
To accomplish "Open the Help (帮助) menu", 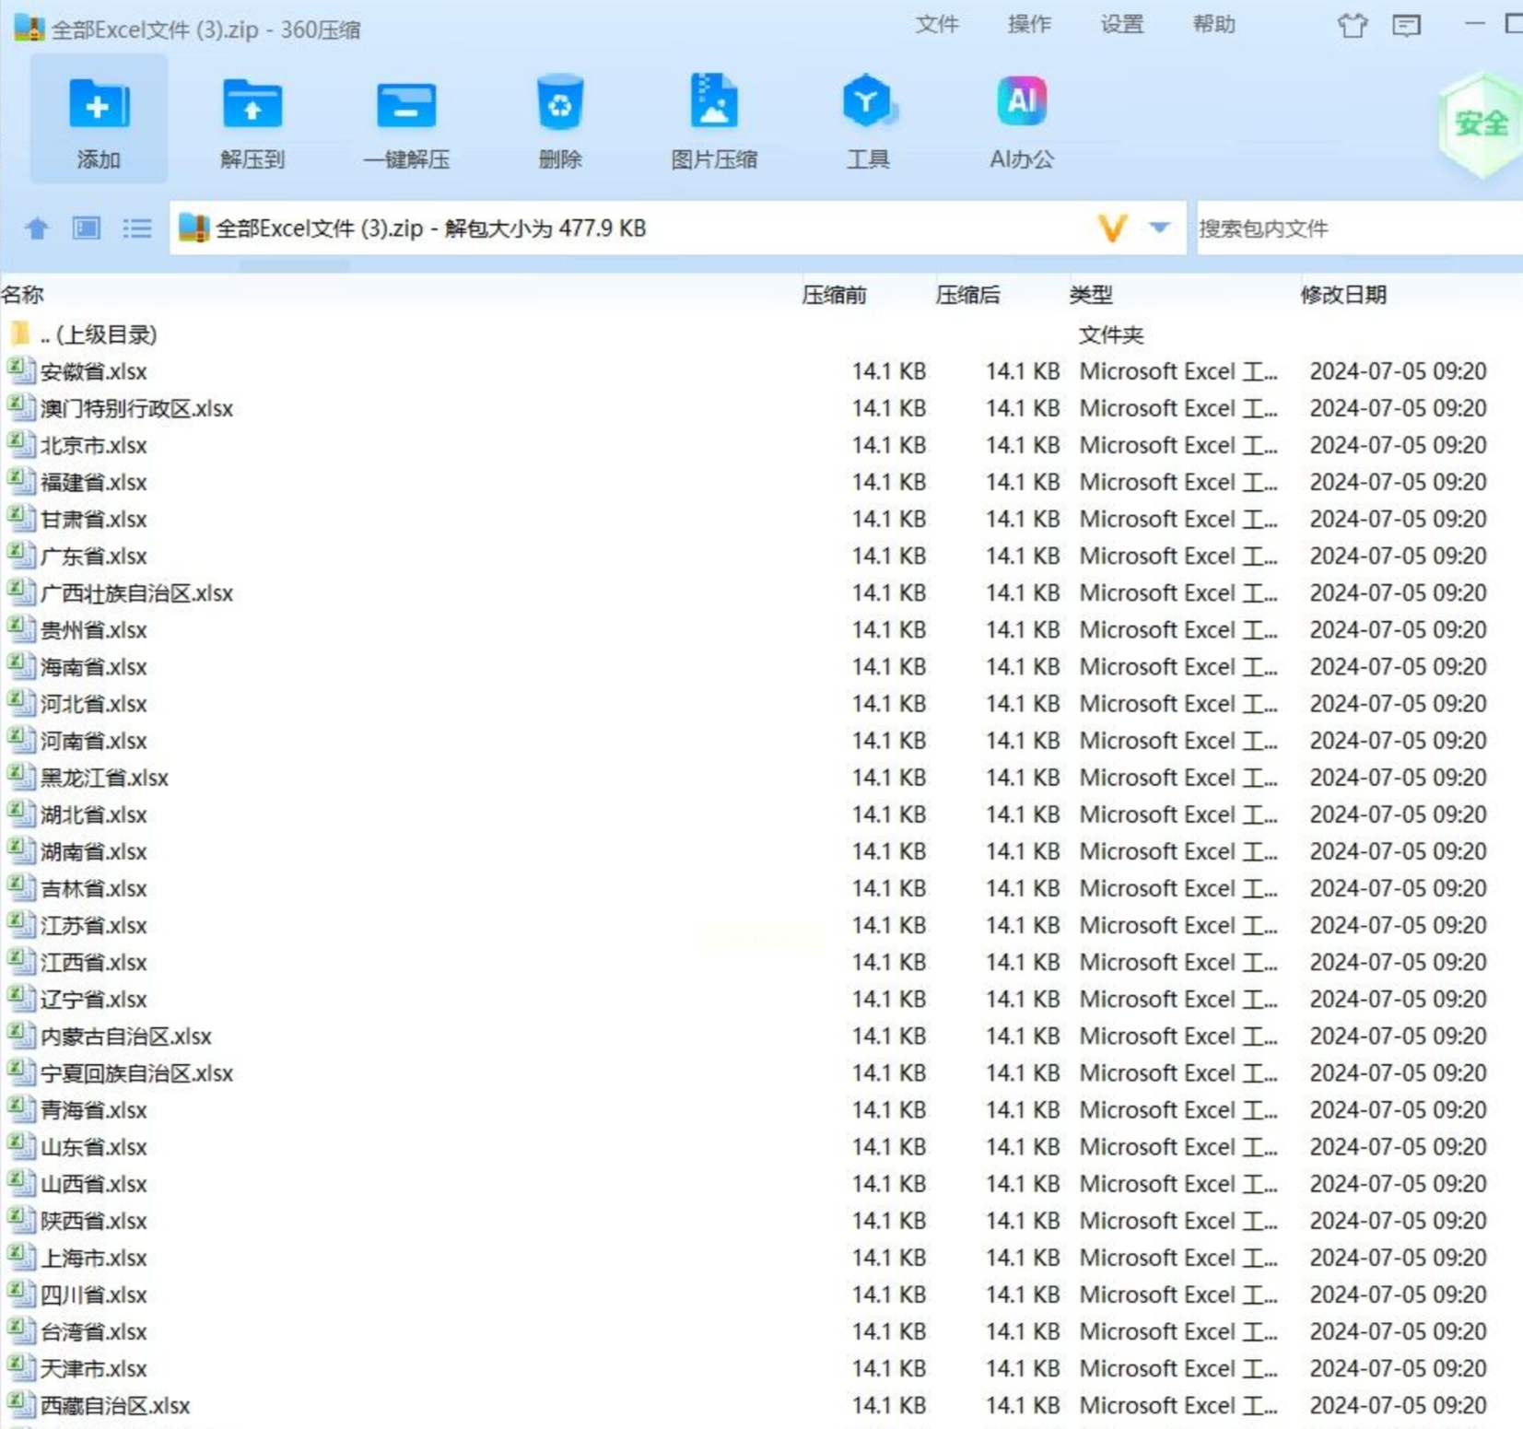I will click(1213, 25).
